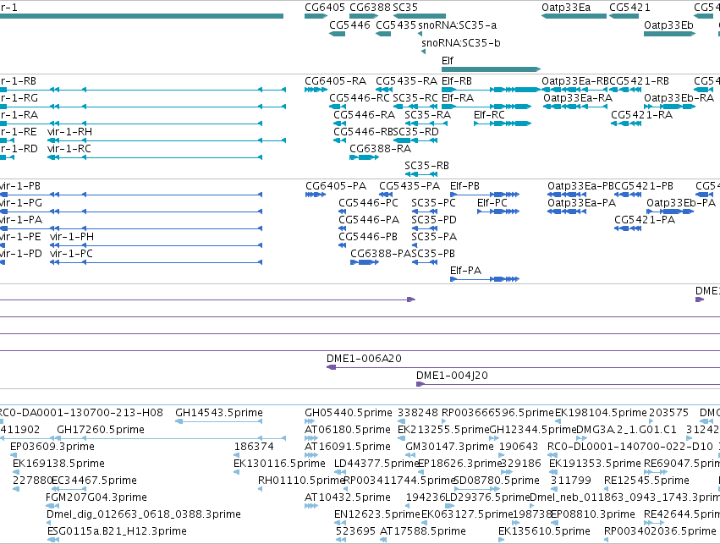Select the AT17588.5prime EST label
Image resolution: width=720 pixels, height=544 pixels.
coord(423,531)
